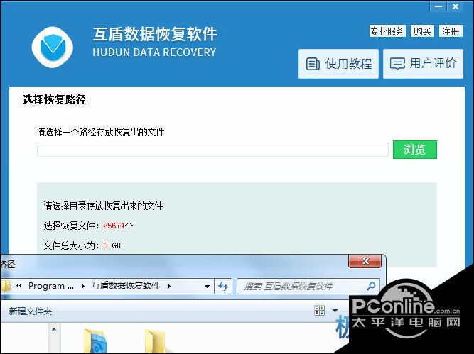Select the plain yellow folder icon
The height and width of the screenshot is (354, 474).
click(155, 341)
